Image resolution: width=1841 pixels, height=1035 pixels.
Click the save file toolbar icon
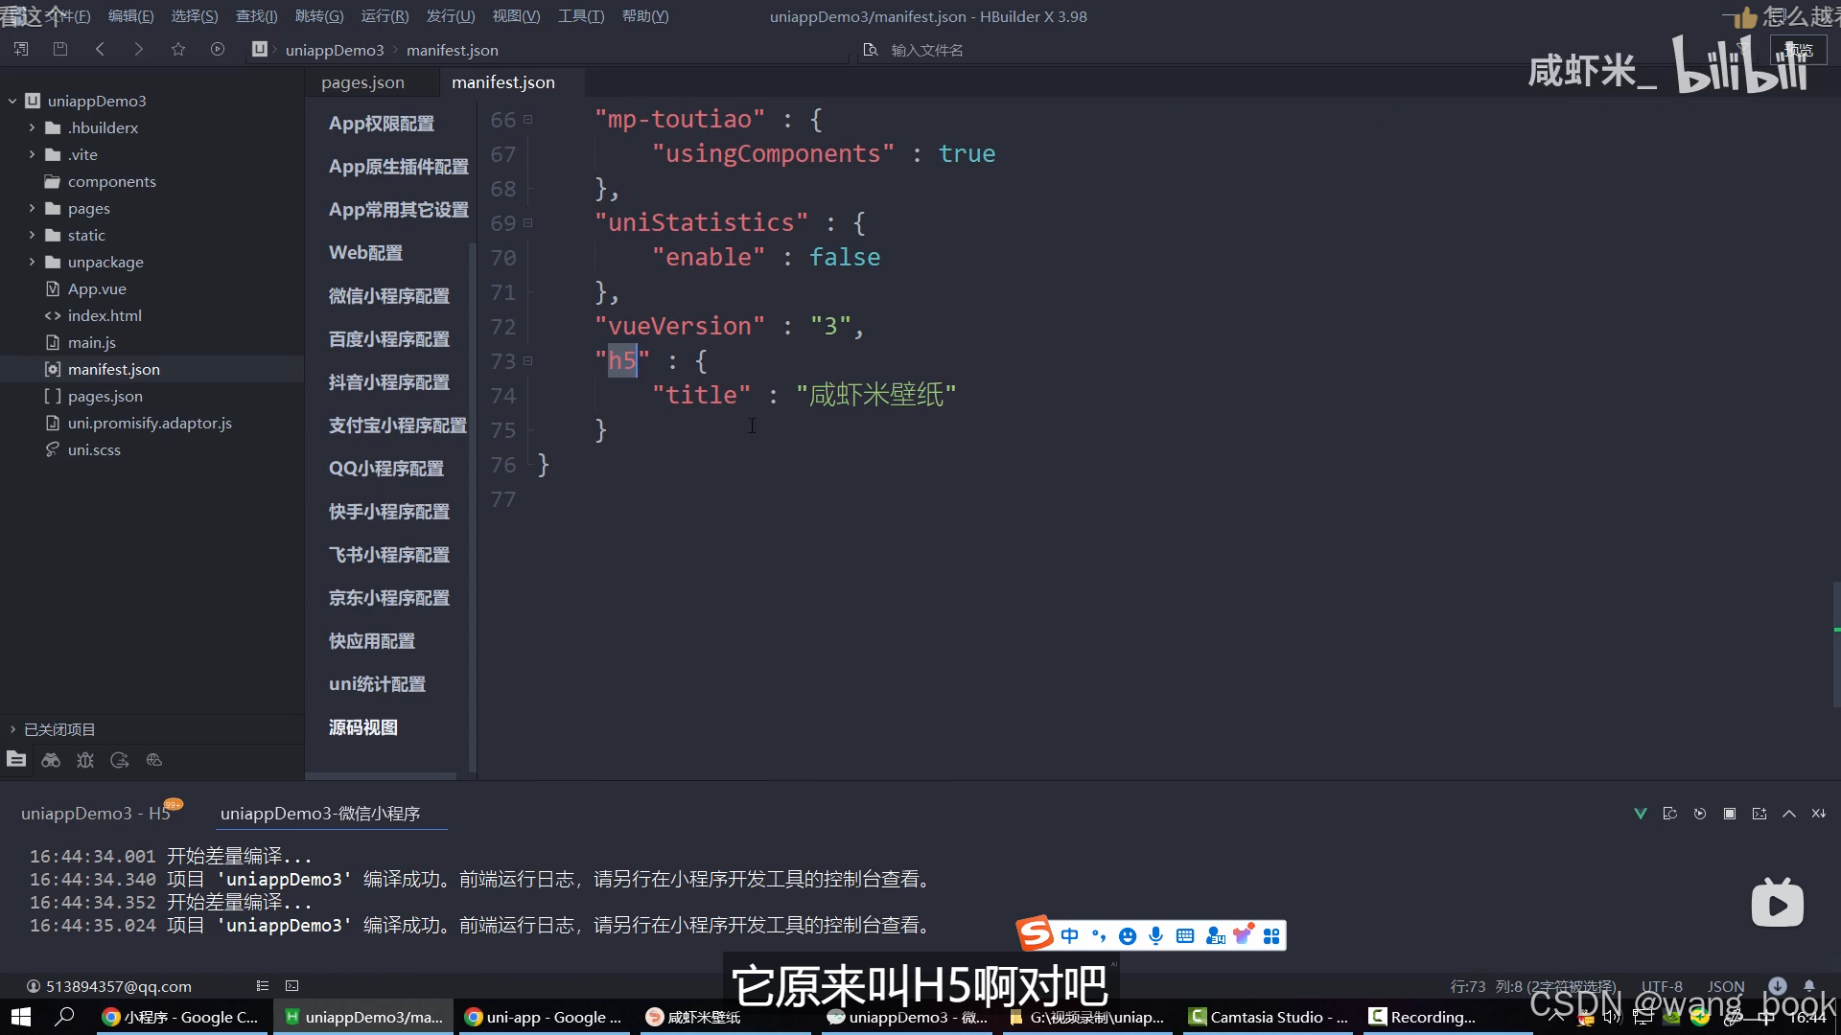[x=60, y=49]
